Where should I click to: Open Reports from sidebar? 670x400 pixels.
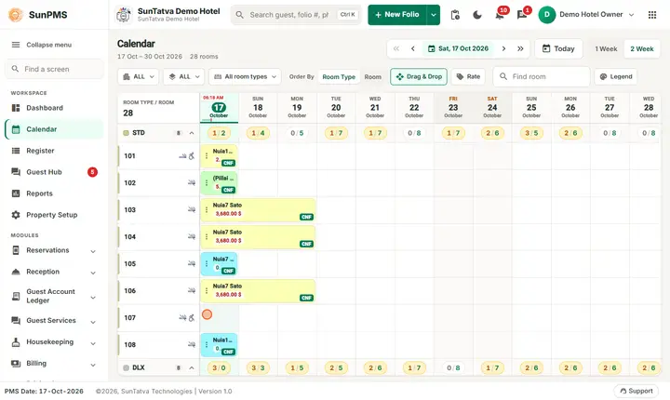pos(54,193)
